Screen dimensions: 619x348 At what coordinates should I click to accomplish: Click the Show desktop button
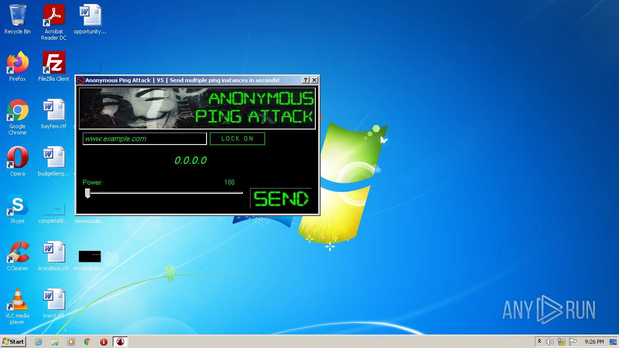tap(613, 342)
